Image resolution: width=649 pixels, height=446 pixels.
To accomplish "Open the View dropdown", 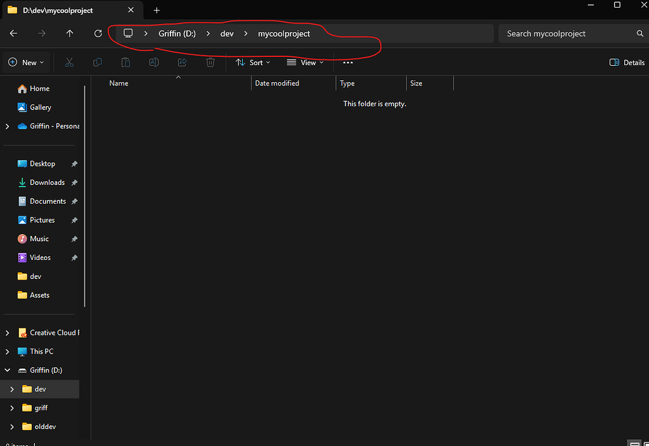I will tap(305, 62).
